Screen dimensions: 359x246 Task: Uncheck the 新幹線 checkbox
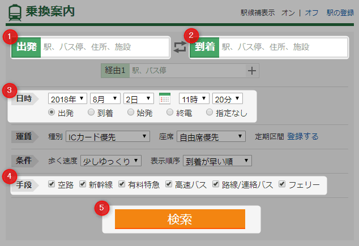click(x=83, y=184)
